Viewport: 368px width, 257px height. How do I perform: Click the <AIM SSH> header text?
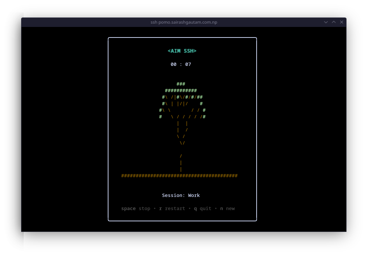pyautogui.click(x=182, y=51)
